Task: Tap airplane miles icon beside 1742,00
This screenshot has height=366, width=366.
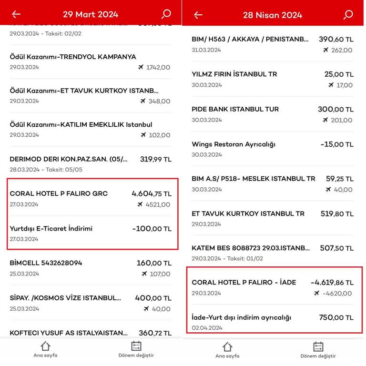Action: tap(141, 67)
